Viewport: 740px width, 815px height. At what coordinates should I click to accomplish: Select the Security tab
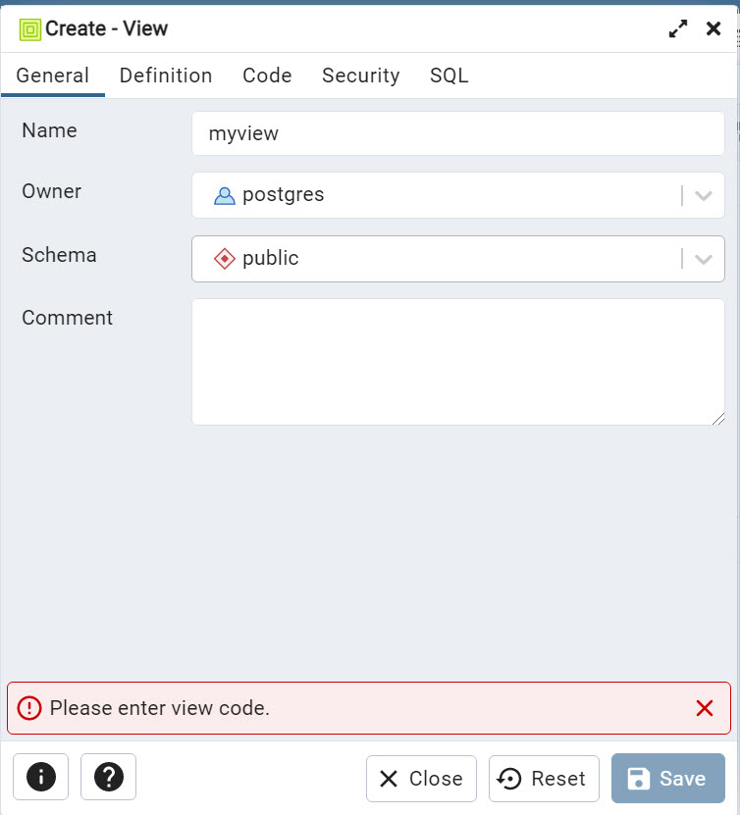(360, 76)
